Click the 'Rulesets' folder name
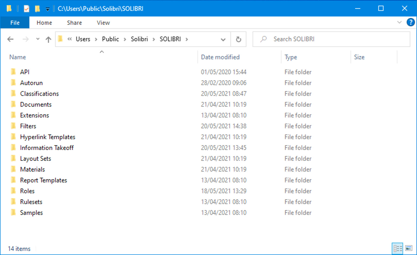Viewport: 417px width, 255px height. coord(31,202)
